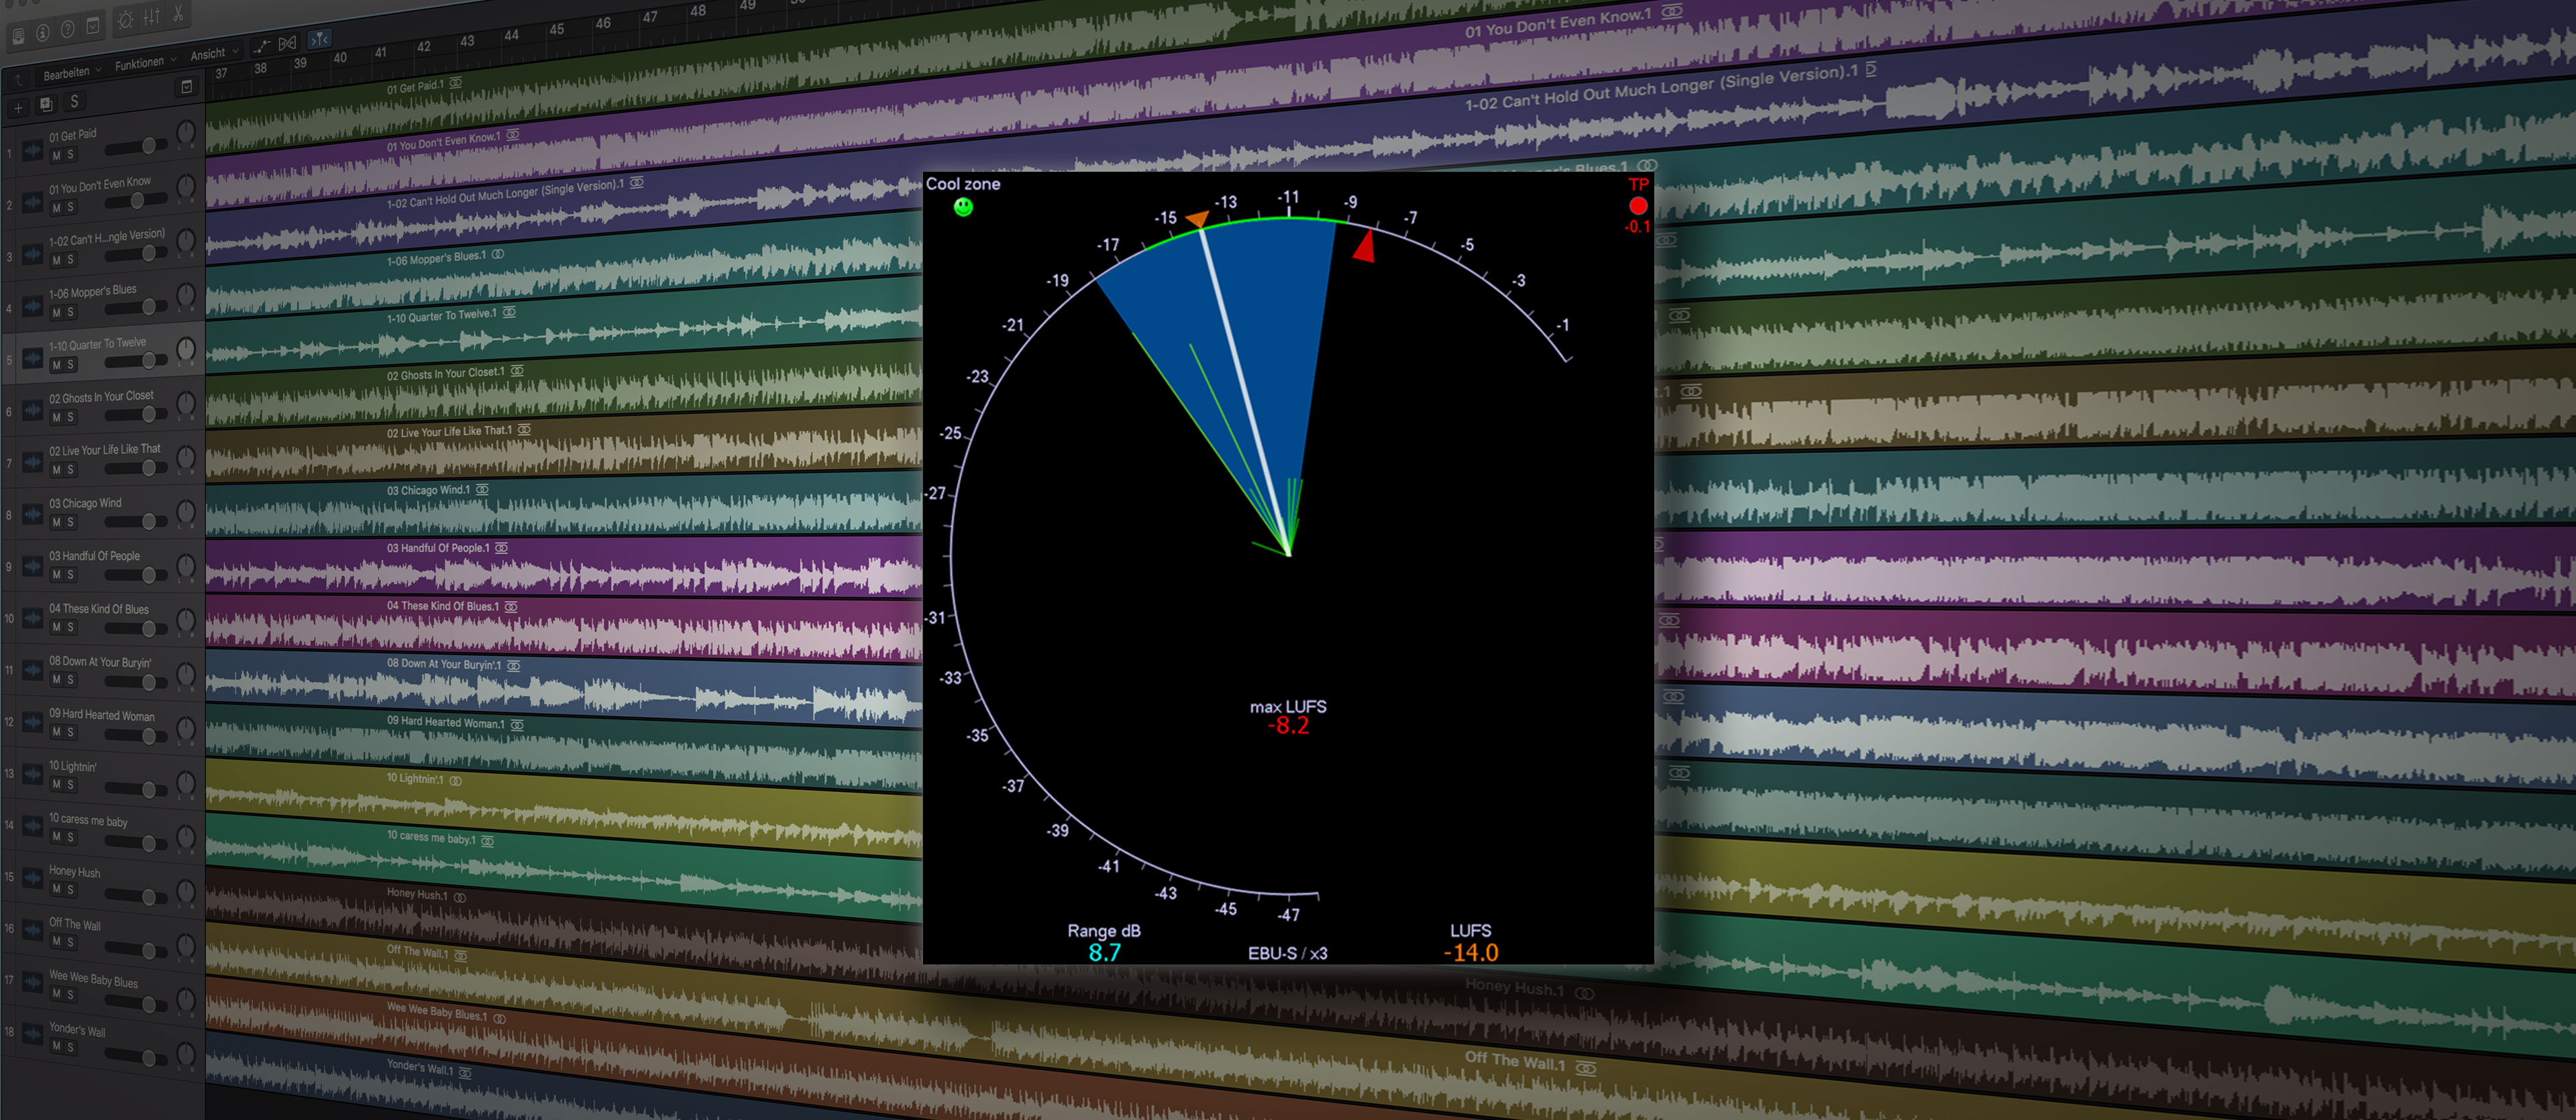Click the red -8.2 max LUFS value
The width and height of the screenshot is (2576, 1120).
(x=1288, y=725)
